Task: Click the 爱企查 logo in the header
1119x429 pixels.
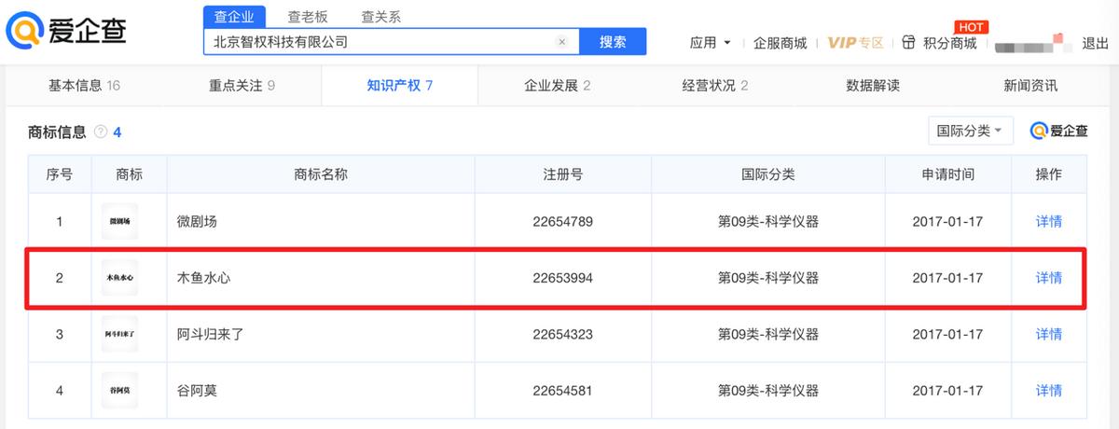Action: [x=67, y=32]
